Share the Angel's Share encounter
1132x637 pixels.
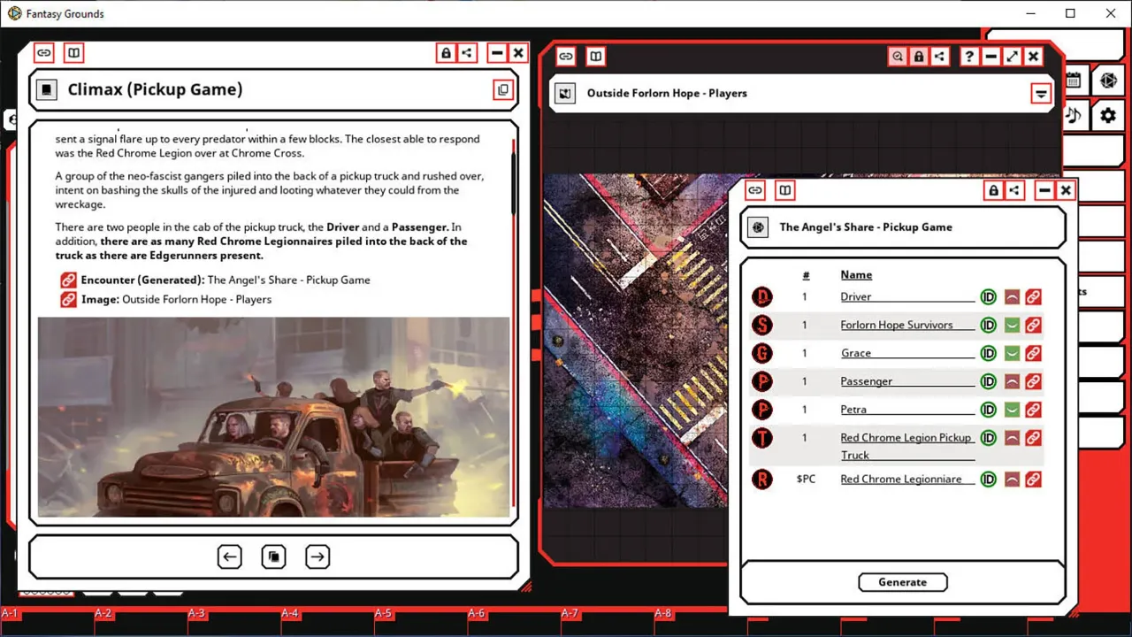(x=1015, y=190)
